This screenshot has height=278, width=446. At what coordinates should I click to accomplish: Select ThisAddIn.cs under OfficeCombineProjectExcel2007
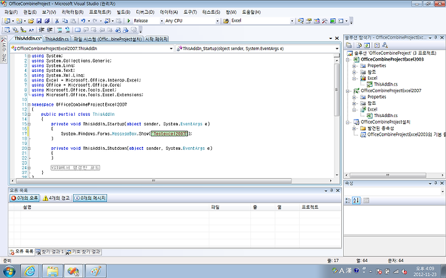tap(385, 115)
